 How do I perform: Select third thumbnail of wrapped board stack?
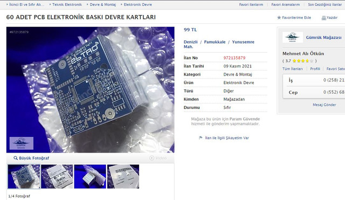tap(90, 176)
